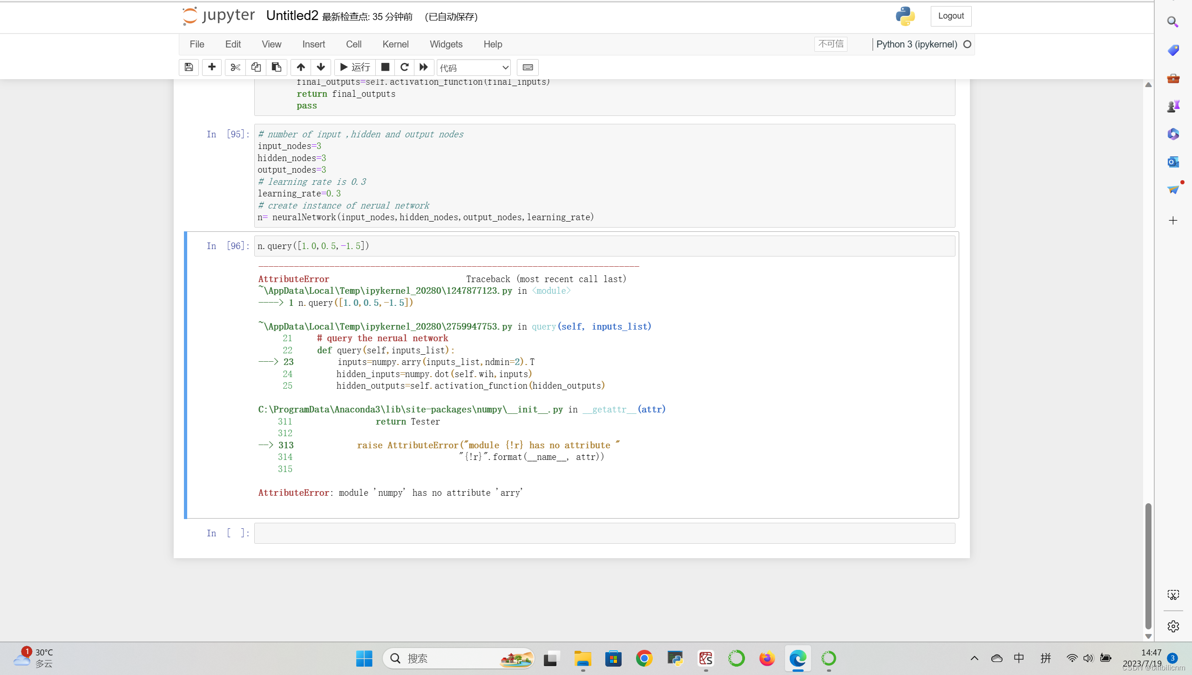Screen dimensions: 1192x675
Task: Click the Logout button
Action: click(x=951, y=16)
